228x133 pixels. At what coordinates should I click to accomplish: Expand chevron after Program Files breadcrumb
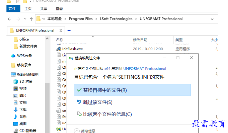(x=96, y=19)
